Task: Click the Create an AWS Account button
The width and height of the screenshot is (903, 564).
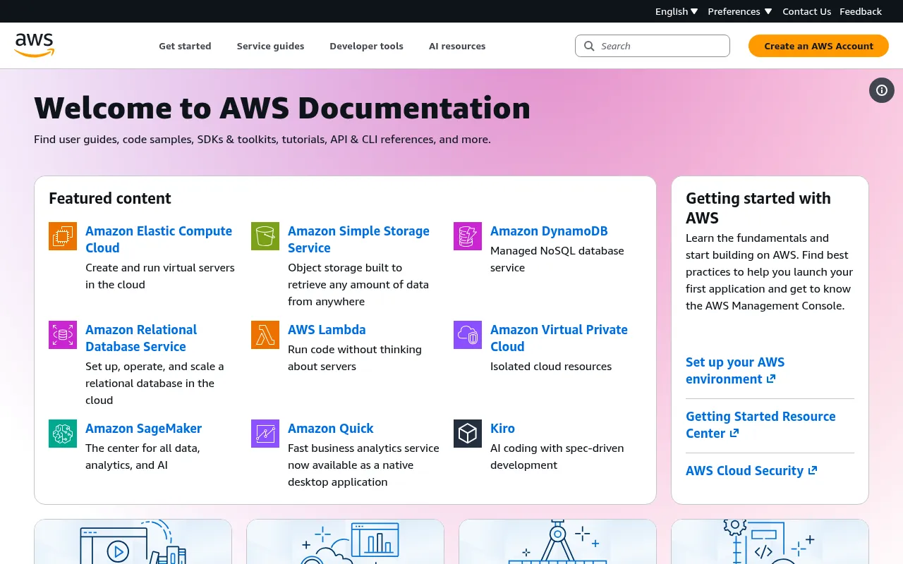Action: (x=818, y=46)
